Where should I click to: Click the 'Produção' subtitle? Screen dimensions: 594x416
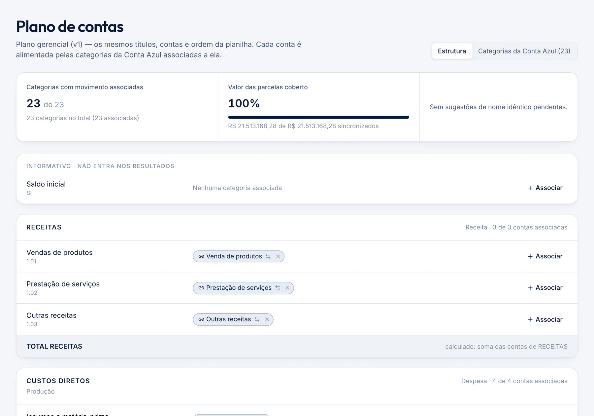coord(41,392)
